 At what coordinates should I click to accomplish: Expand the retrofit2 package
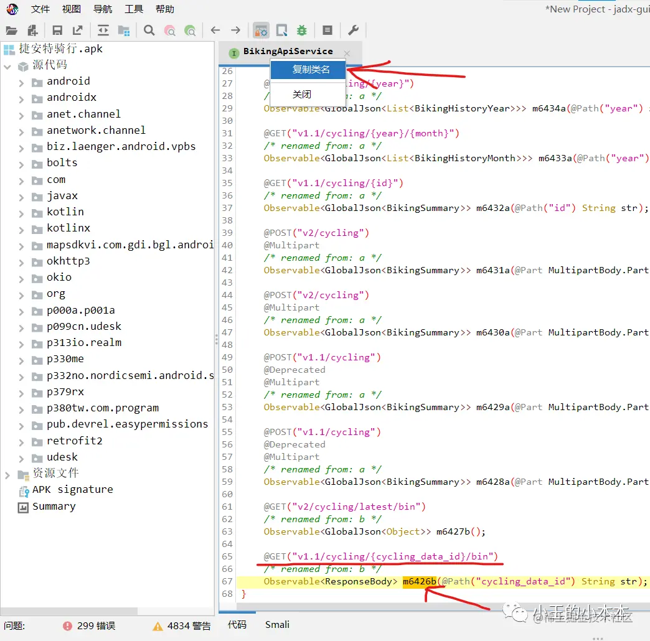click(21, 442)
